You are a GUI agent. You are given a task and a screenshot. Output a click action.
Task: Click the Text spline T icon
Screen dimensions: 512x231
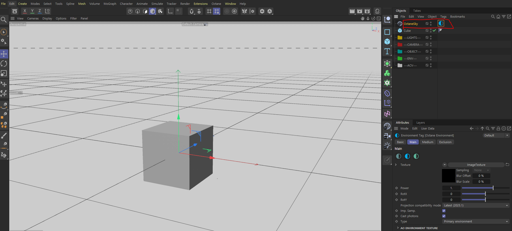(387, 51)
